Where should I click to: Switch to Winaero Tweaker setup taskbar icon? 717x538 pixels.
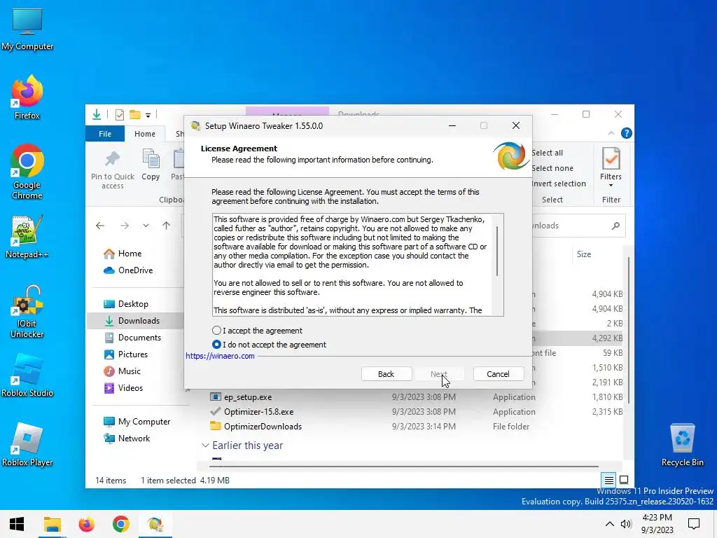click(155, 524)
